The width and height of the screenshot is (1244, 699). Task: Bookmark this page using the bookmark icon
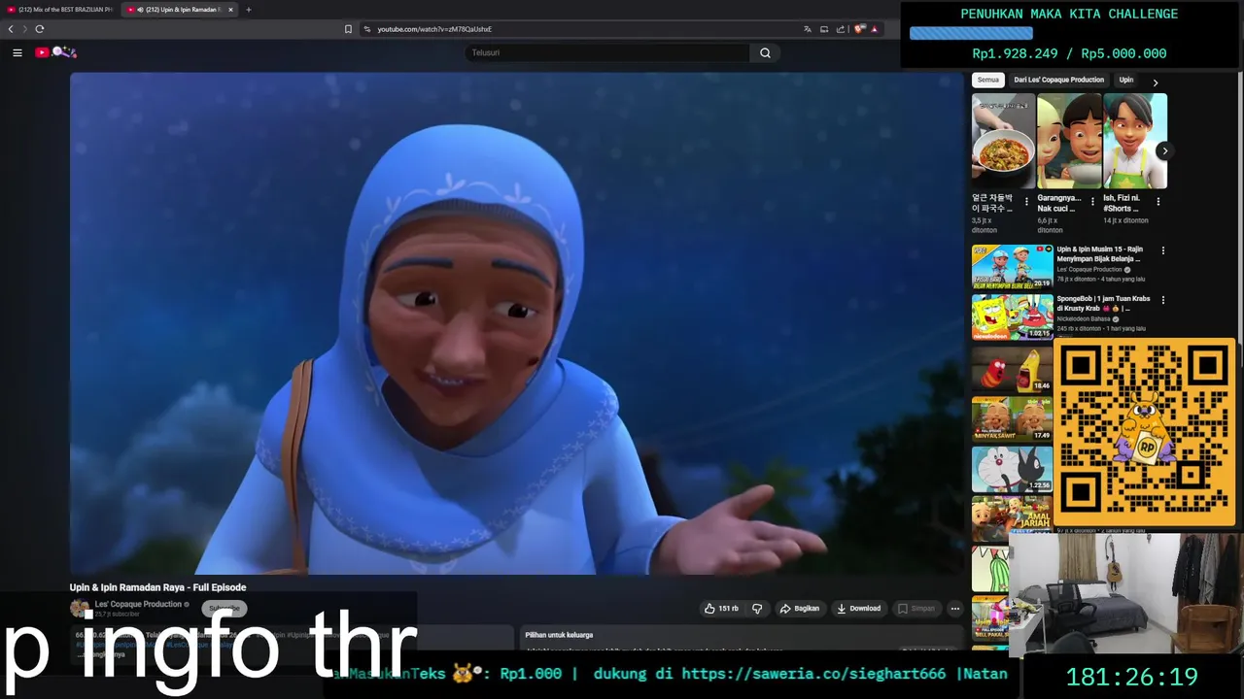point(348,29)
